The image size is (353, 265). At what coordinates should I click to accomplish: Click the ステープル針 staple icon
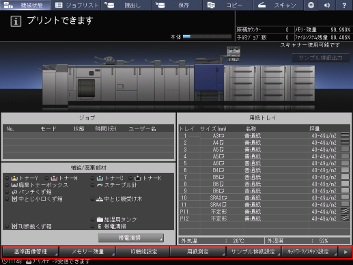[100, 185]
